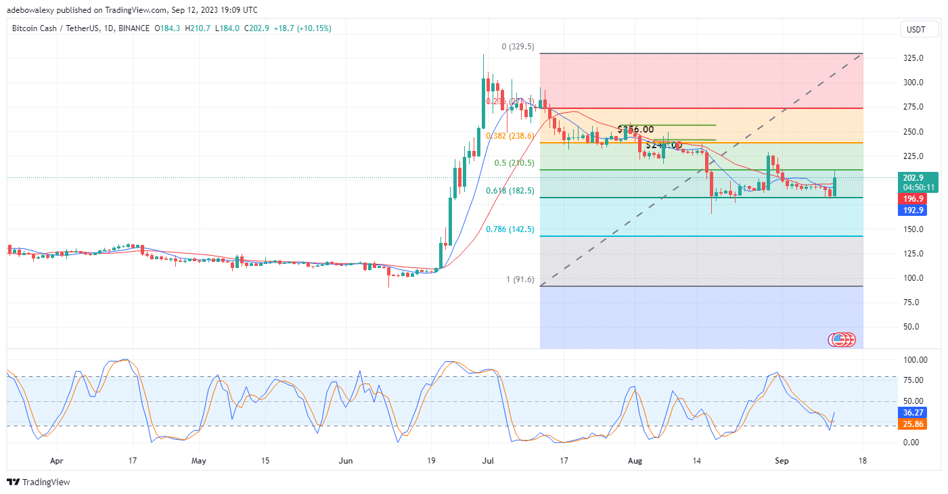Click the 14 date label on time axis
Viewport: 948px width, 494px height.
click(x=696, y=461)
